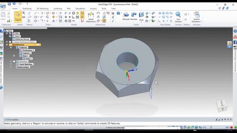Collapse the Hole 1 parent node
Screen dimensions: 237x133
14,56
